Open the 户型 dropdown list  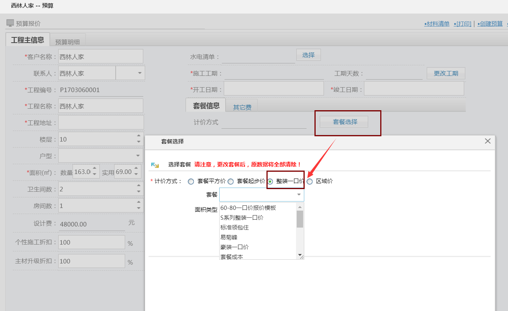(138, 156)
